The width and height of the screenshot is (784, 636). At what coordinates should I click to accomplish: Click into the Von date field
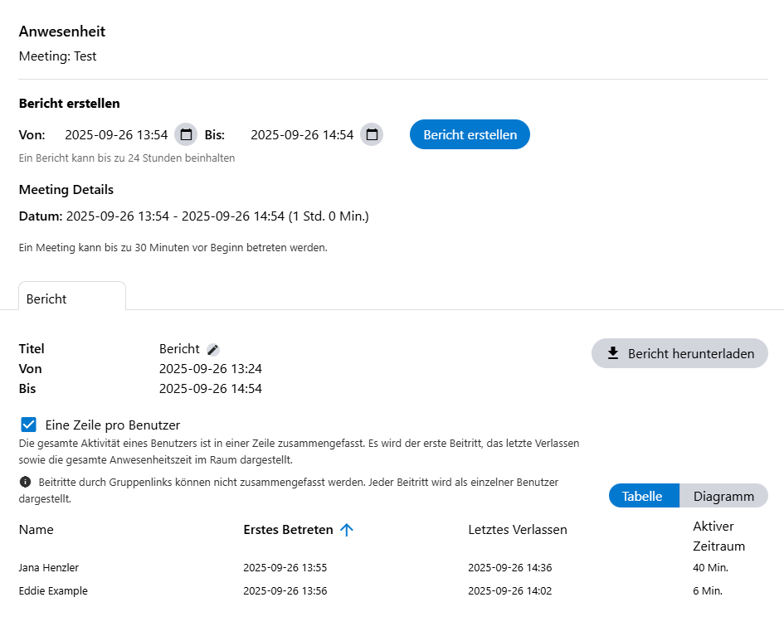click(116, 134)
